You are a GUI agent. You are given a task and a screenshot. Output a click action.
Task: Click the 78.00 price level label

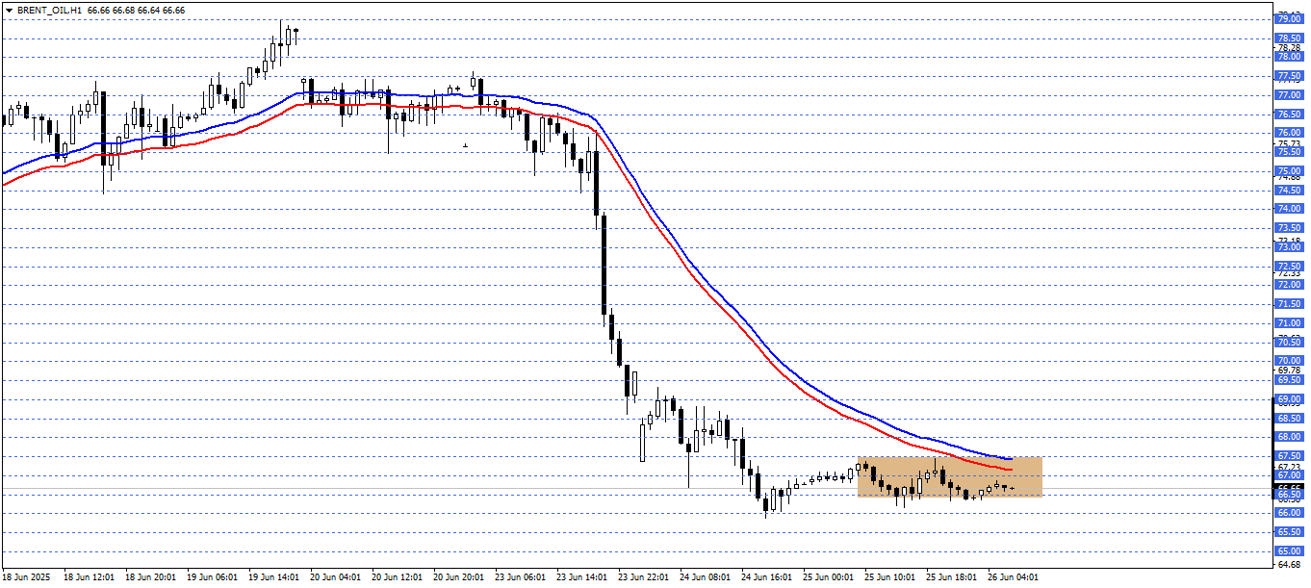point(1289,57)
